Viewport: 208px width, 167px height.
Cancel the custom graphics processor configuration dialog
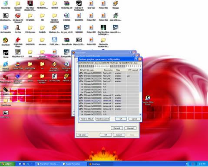134,119
